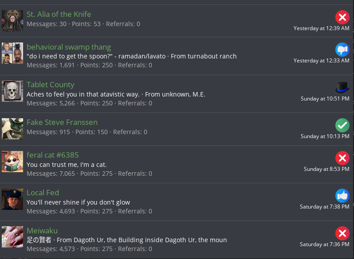
Task: Click thumbs-up reaction beside Local Fed
Action: [342, 196]
